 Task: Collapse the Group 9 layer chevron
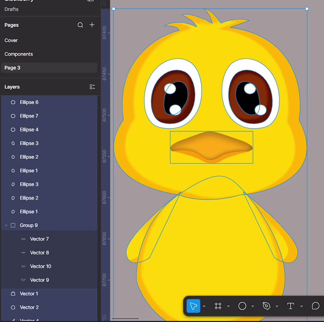pos(6,225)
